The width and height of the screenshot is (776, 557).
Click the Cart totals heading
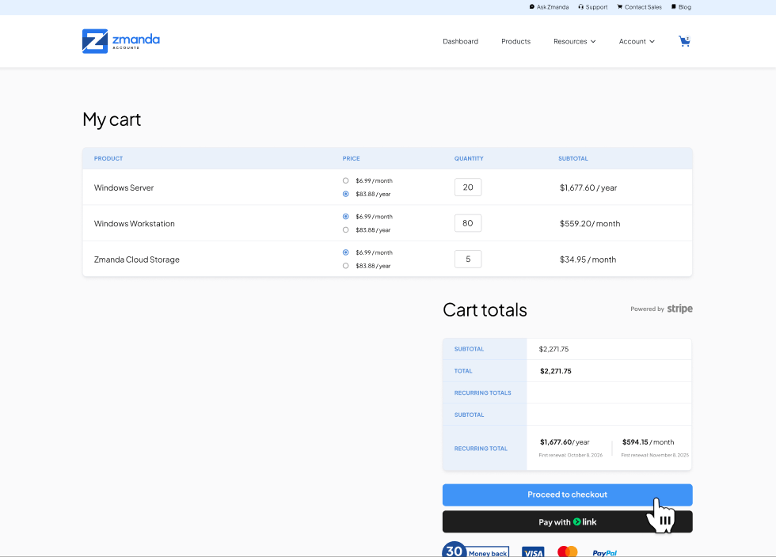(485, 310)
